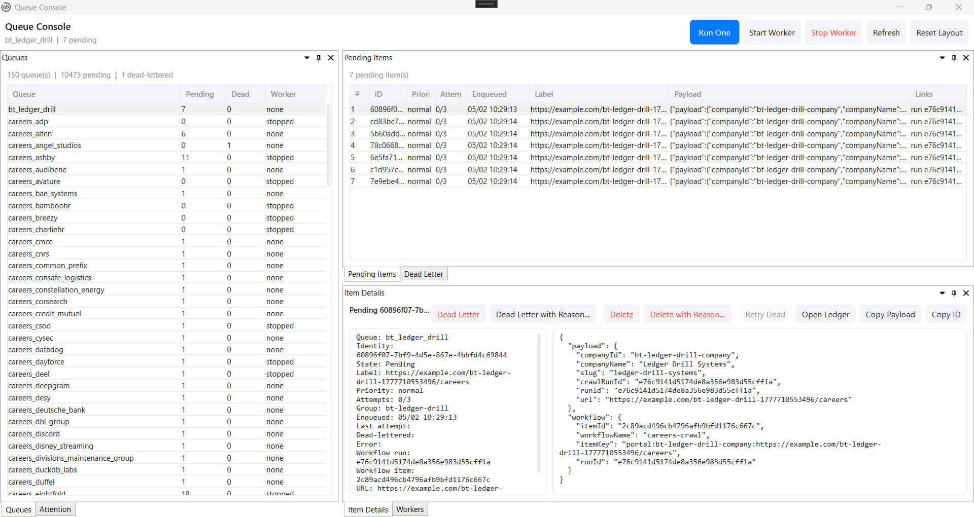Viewport: 974px width, 517px height.
Task: Reset the panel layout
Action: (x=939, y=32)
